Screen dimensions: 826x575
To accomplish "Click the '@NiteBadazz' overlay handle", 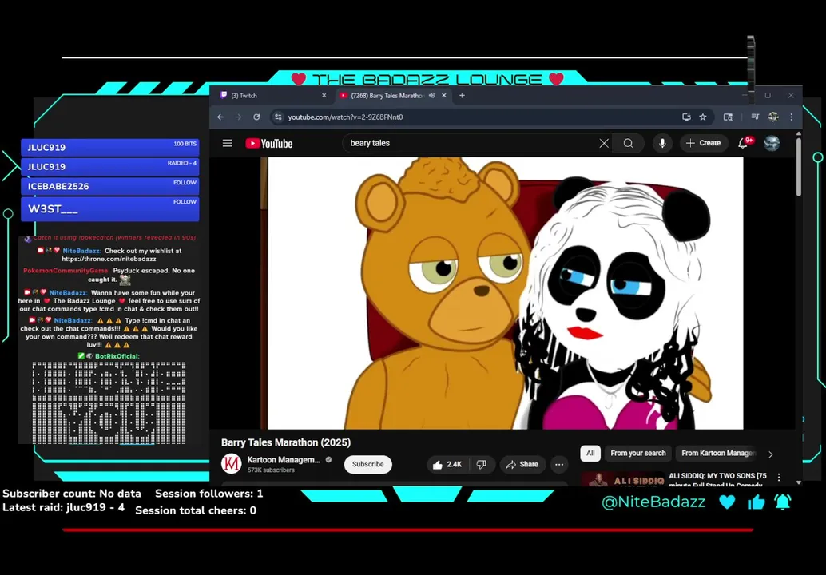I will [653, 502].
